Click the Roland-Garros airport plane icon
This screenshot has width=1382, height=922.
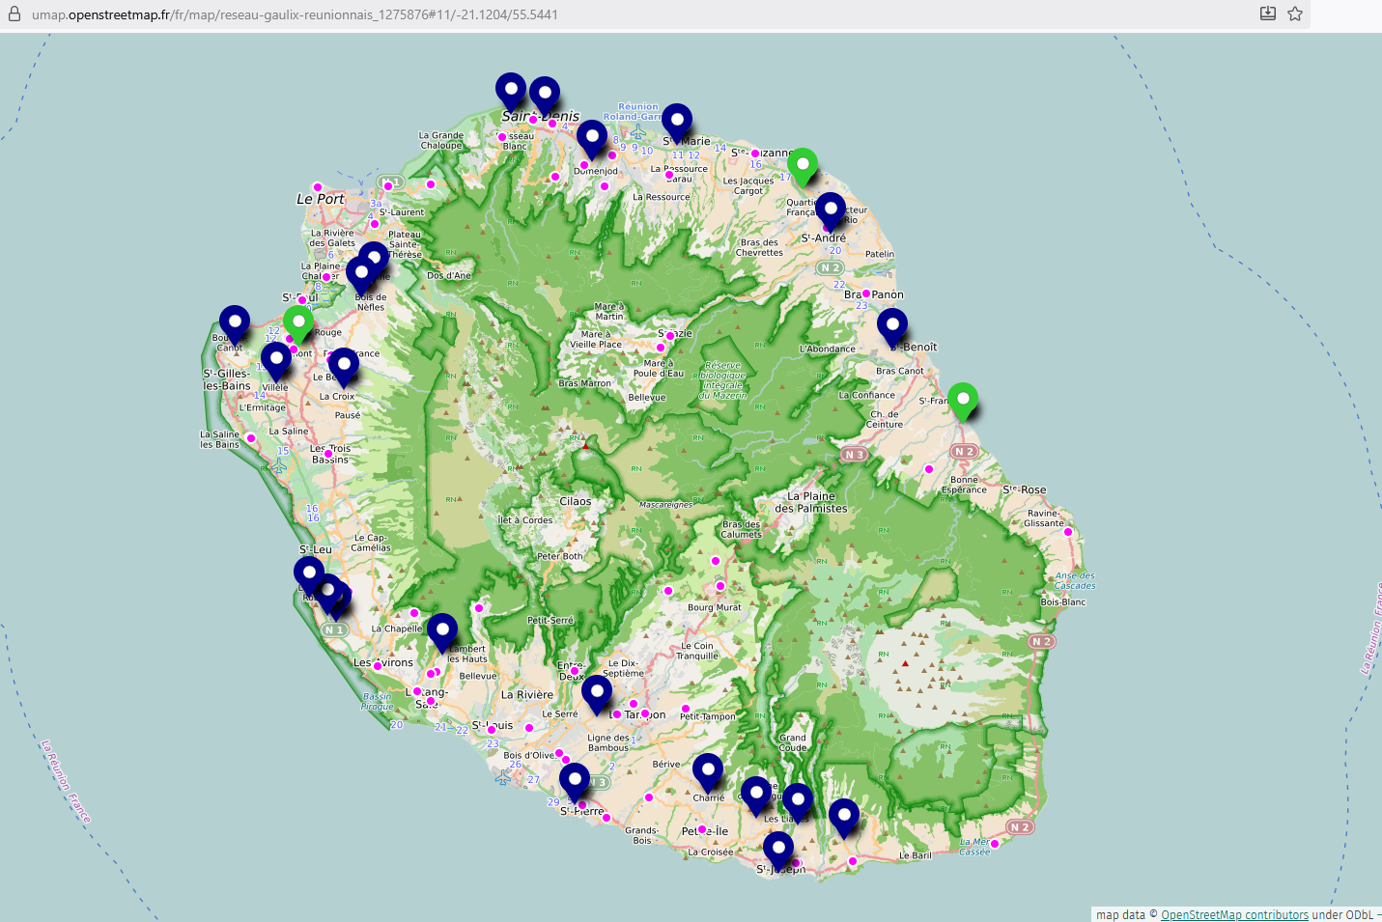[x=637, y=129]
